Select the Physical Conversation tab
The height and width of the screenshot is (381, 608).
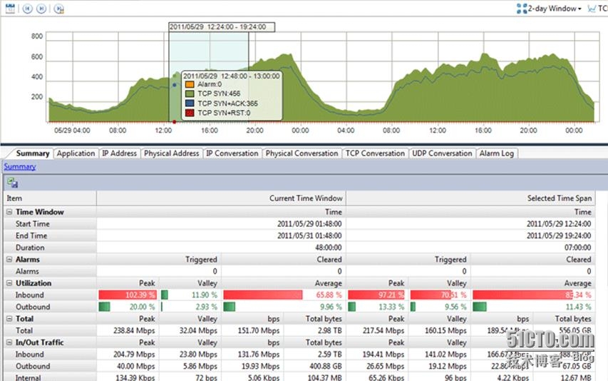(302, 153)
